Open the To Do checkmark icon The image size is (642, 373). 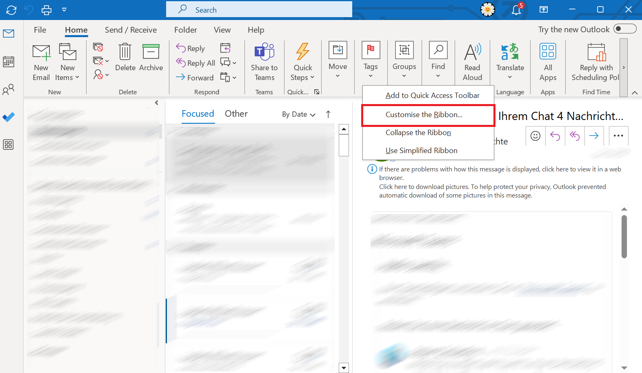point(9,117)
